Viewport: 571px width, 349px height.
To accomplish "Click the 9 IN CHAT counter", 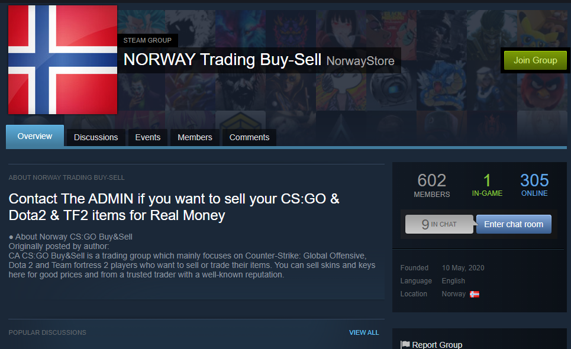I will click(x=439, y=224).
